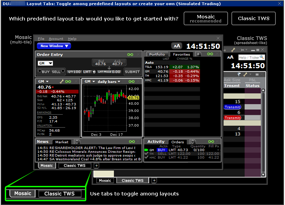The height and width of the screenshot is (205, 285).
Task: Add a layout tab in Classic TWS preview
Action: 154,180
